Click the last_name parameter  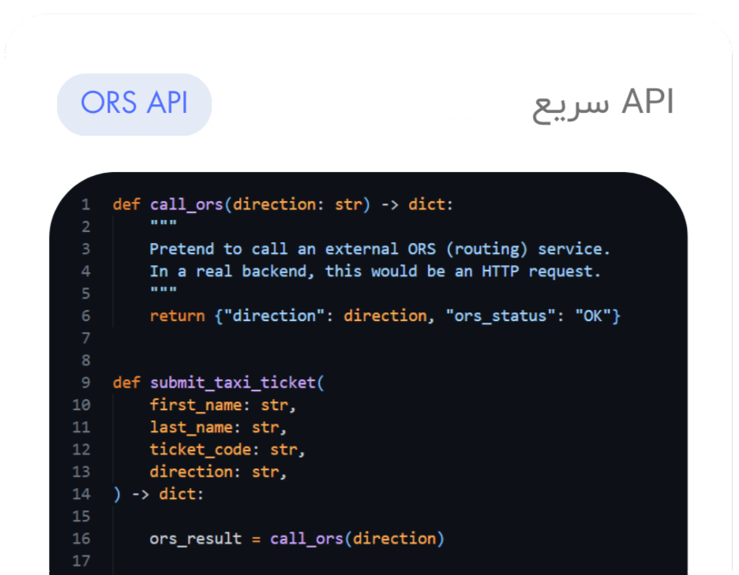[x=191, y=428]
